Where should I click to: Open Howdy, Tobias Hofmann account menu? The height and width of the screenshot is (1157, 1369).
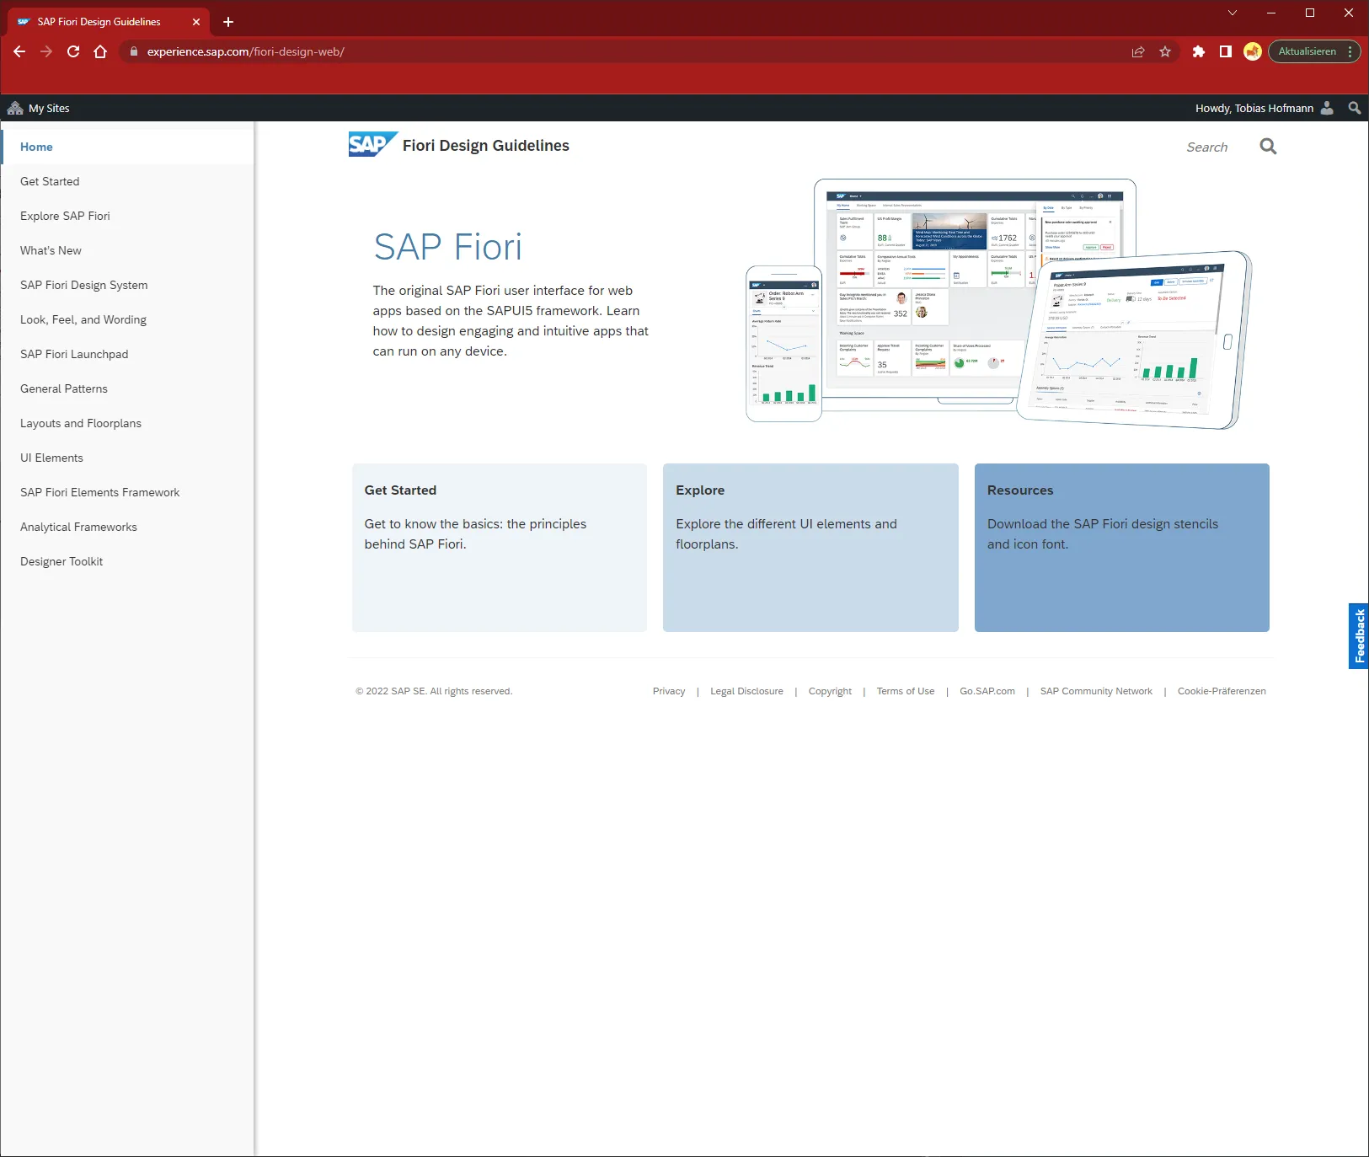(x=1263, y=108)
